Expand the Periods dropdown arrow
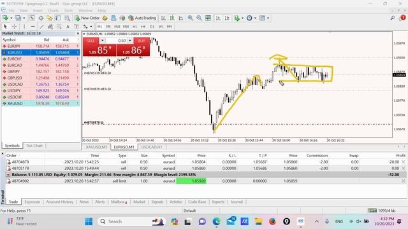Viewport: 408px width, 229px height. tap(255, 18)
